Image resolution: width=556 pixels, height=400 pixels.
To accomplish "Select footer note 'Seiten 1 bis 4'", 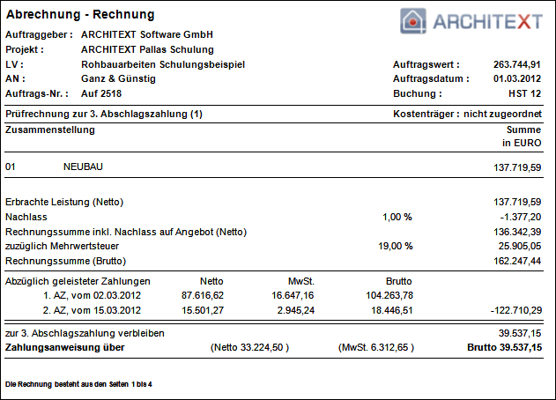I will (x=130, y=384).
